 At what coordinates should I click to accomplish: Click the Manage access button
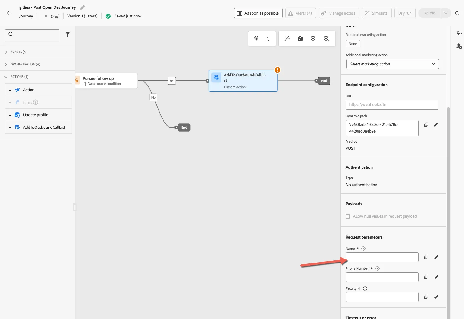339,13
